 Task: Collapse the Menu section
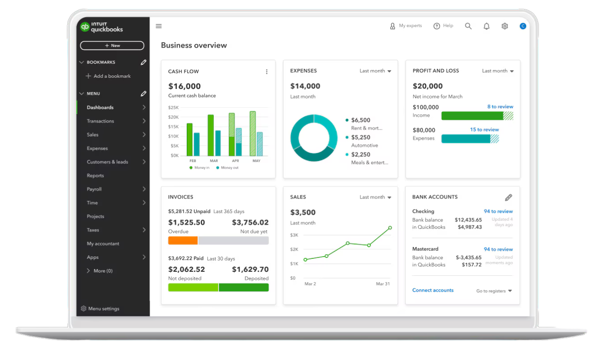point(81,94)
